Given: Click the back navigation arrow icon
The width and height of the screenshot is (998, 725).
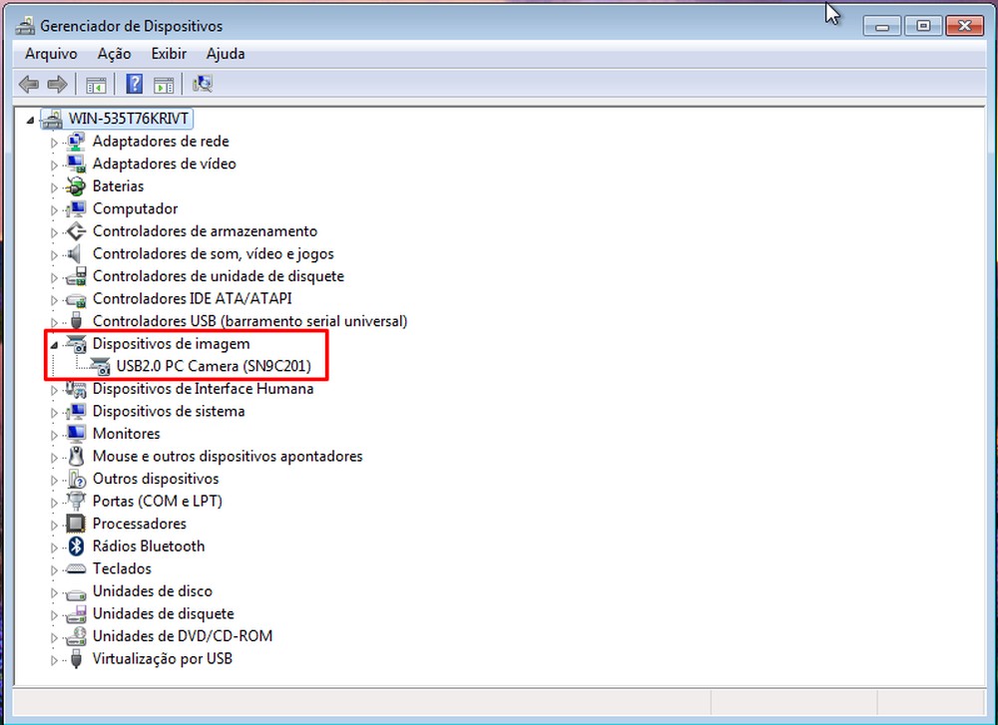Looking at the screenshot, I should coord(28,84).
